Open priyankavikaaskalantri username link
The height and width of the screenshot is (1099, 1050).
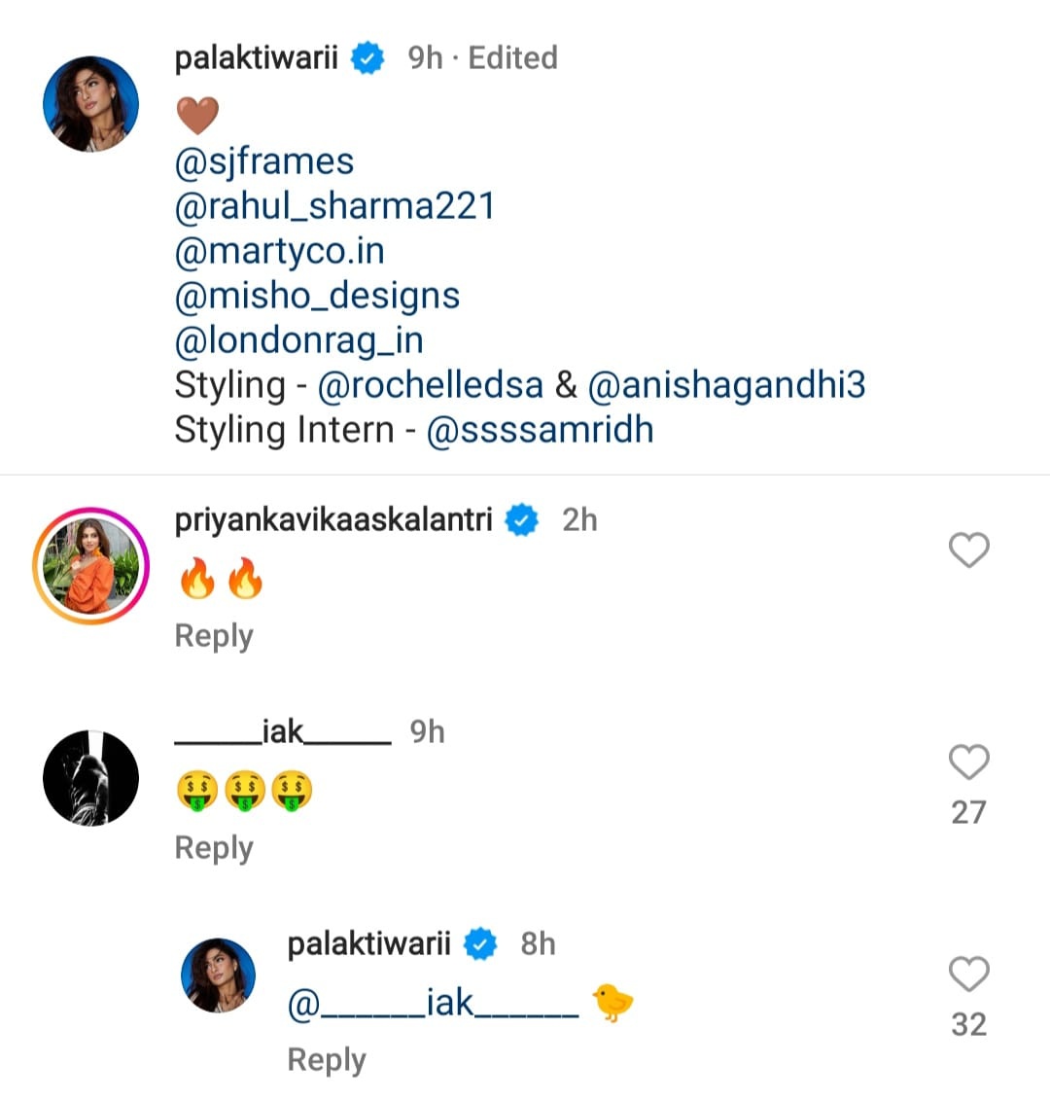click(x=333, y=520)
